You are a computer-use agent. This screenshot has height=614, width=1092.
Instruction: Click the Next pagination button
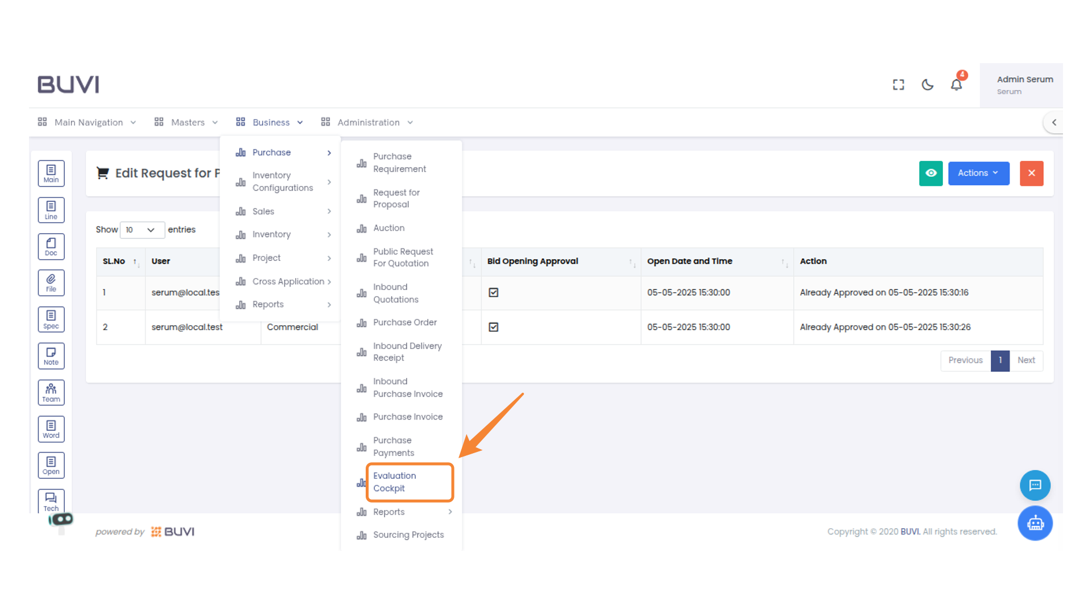(1026, 360)
